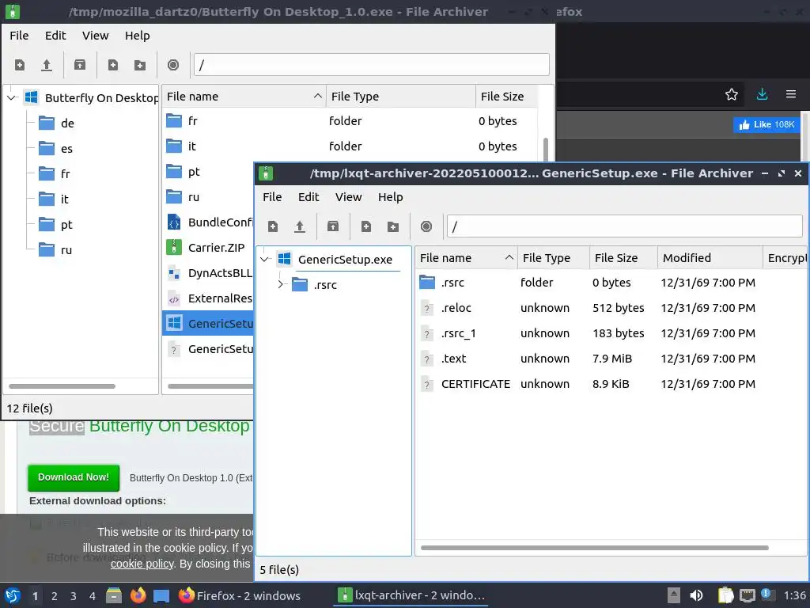Click Open archive icon in Butterfly window toolbar
This screenshot has width=810, height=608.
coord(47,65)
